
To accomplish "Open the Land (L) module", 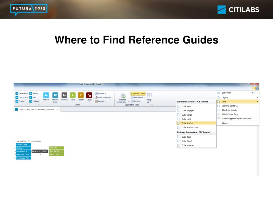I will [x=73, y=96].
